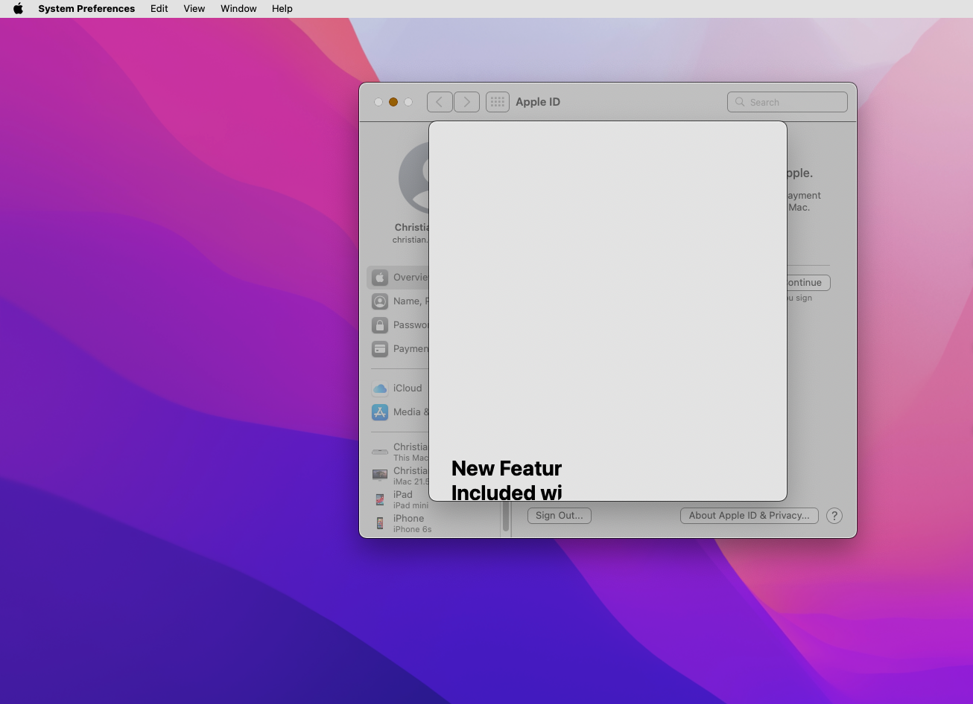This screenshot has width=973, height=704.
Task: Click the iPhone device name
Action: coord(408,519)
